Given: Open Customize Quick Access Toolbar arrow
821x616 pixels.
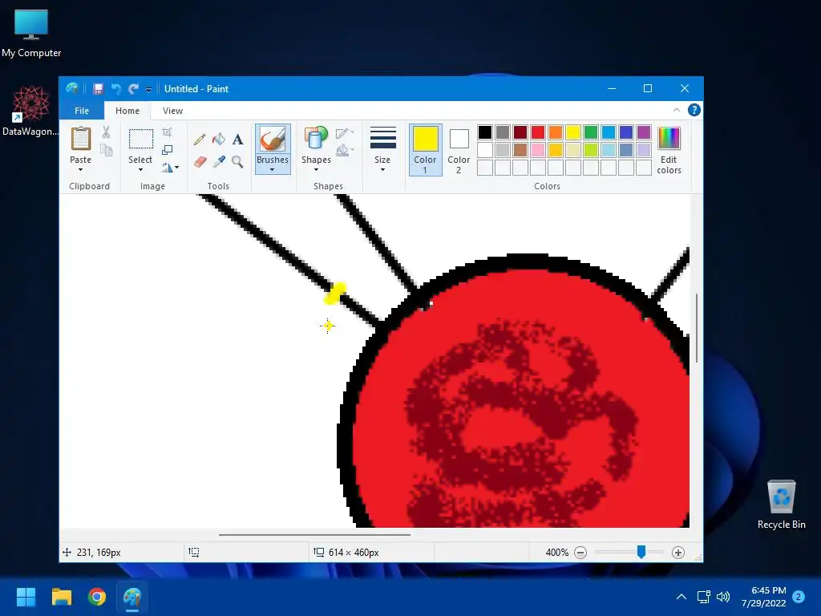Looking at the screenshot, I should pyautogui.click(x=148, y=90).
